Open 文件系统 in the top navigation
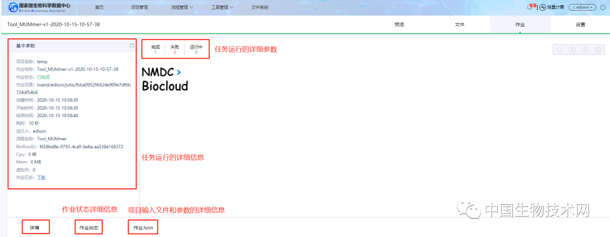The width and height of the screenshot is (610, 237). 260,7
